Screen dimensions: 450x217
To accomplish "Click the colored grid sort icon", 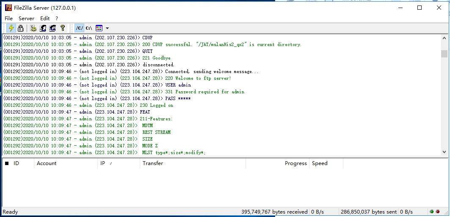I will 99,28.
